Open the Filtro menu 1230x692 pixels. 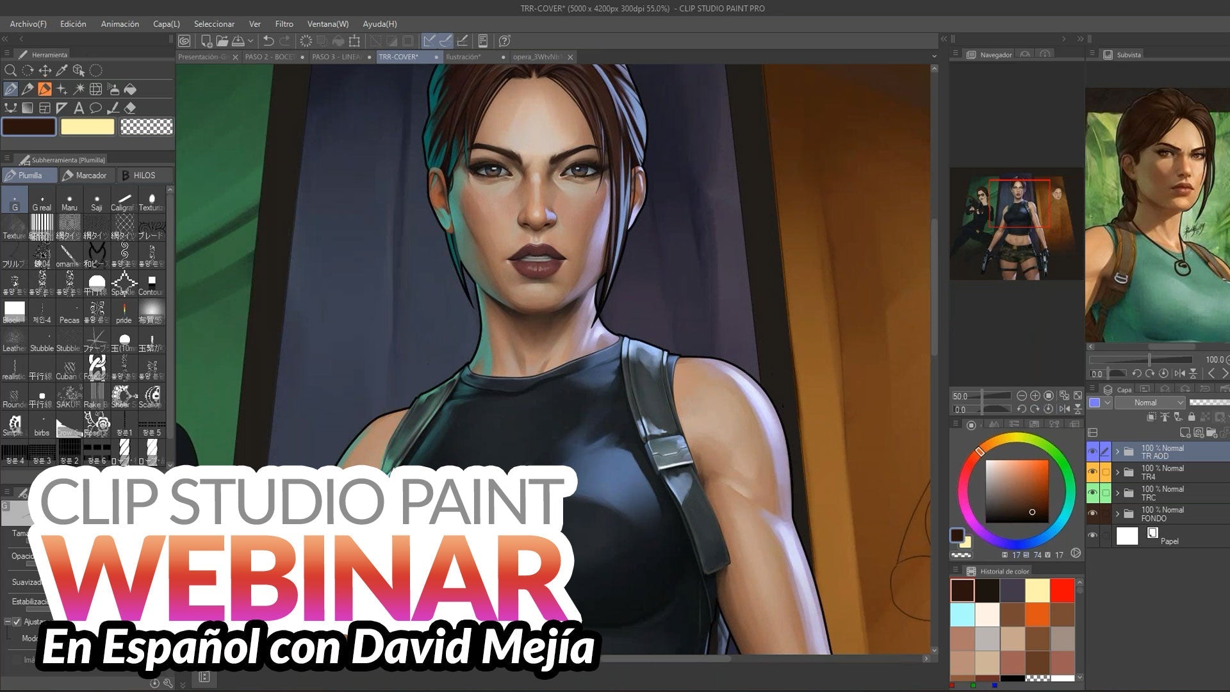(x=284, y=24)
